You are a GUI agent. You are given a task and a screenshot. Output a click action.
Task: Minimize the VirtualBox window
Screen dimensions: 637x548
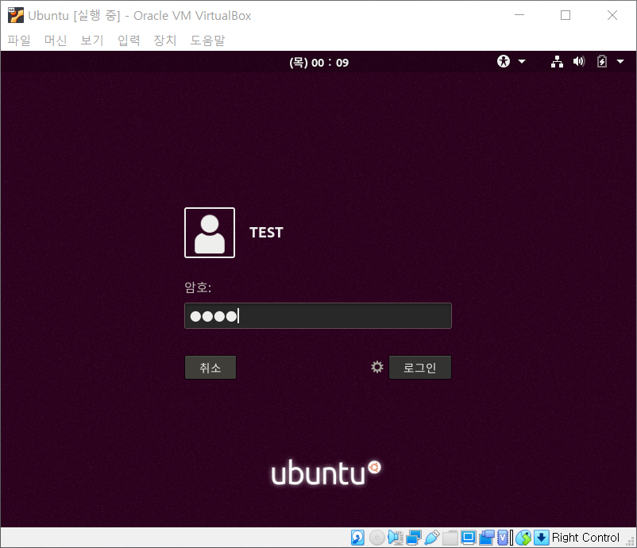pos(519,15)
